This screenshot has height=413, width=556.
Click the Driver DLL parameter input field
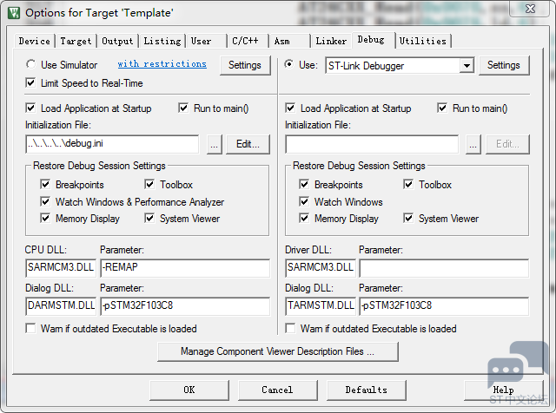pos(443,268)
